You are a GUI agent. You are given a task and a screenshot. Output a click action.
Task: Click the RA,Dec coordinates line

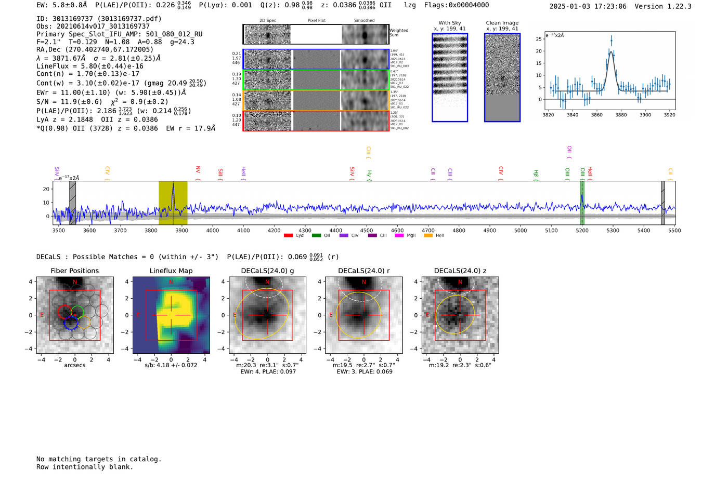click(95, 50)
